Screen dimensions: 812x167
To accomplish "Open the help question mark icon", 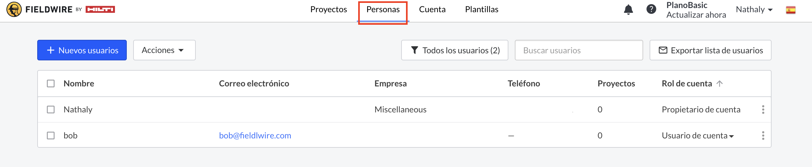I will (x=651, y=9).
